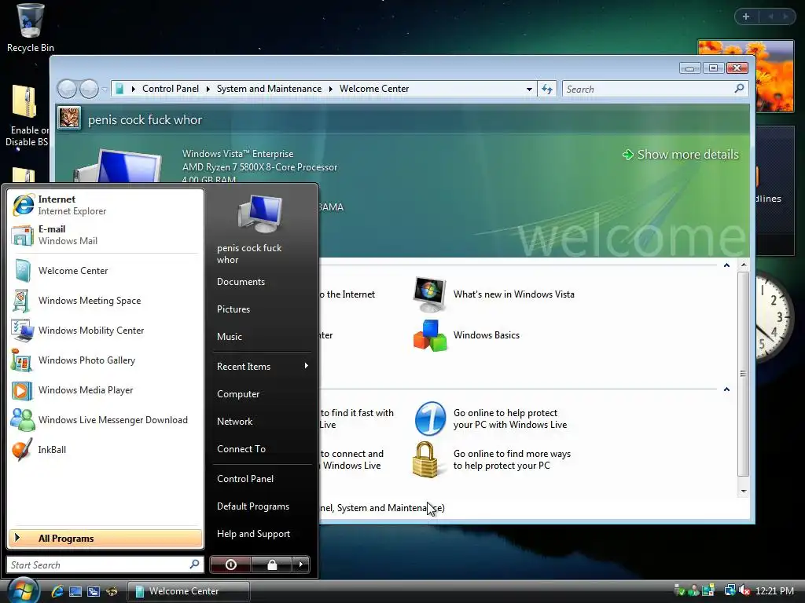Click the user picture in Start menu

(x=261, y=214)
